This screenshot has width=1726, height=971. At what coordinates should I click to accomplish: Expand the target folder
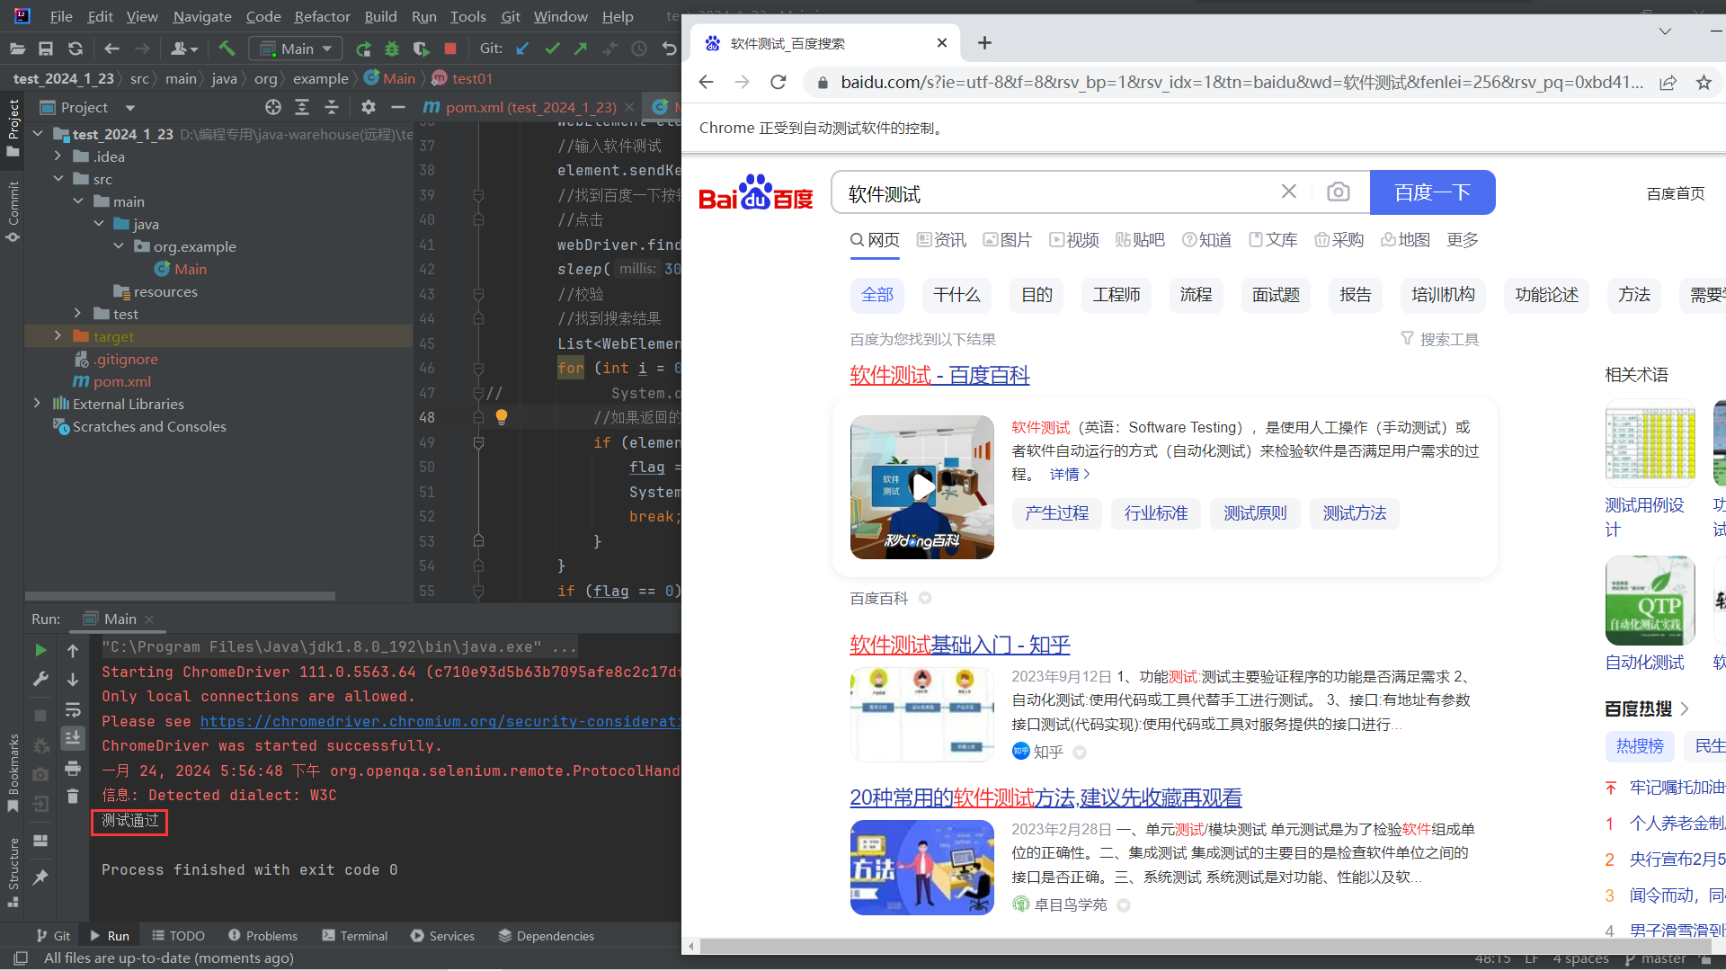pos(58,335)
